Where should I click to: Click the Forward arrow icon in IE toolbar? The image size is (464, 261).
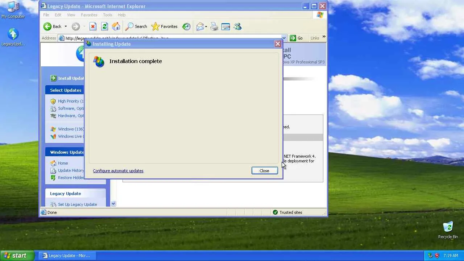click(x=75, y=26)
